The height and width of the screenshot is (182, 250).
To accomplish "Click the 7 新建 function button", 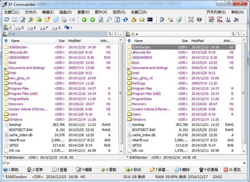I will click(x=159, y=170).
